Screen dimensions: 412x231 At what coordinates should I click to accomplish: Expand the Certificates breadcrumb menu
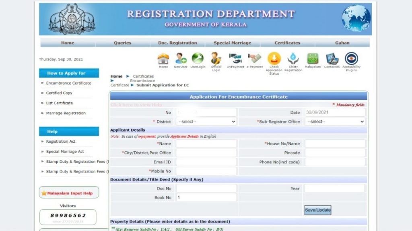[143, 76]
